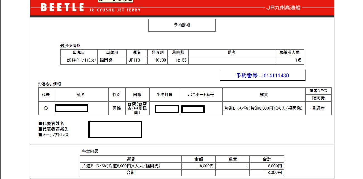Click the 出発地 column header

pyautogui.click(x=112, y=53)
